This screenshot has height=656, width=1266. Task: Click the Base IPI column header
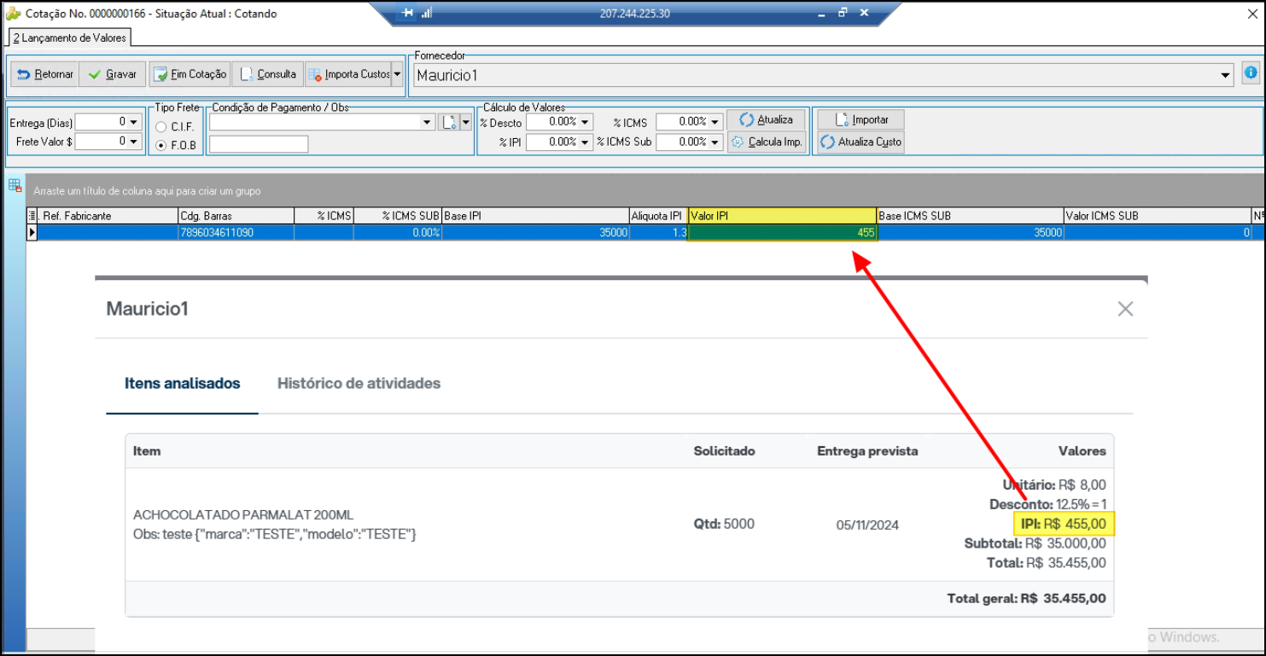pos(535,216)
